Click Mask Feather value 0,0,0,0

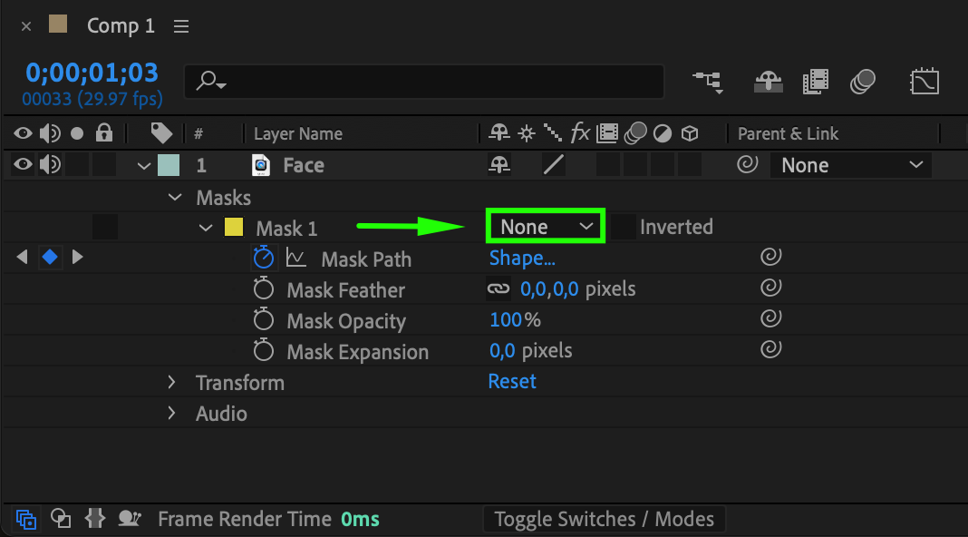tap(549, 289)
